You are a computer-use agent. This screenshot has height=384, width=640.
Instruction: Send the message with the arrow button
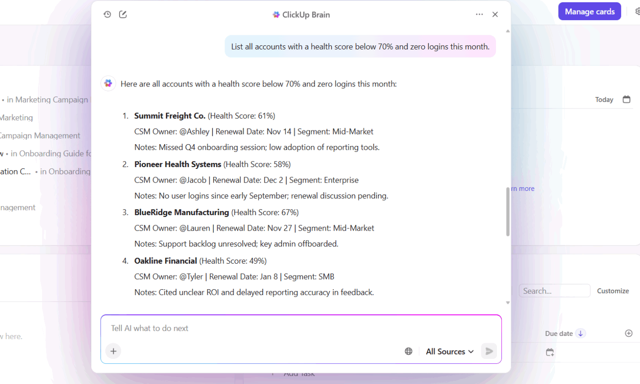pyautogui.click(x=489, y=351)
